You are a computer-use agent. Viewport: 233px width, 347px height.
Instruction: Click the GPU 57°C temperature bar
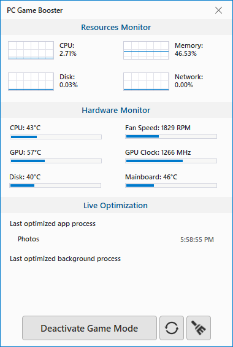56,161
